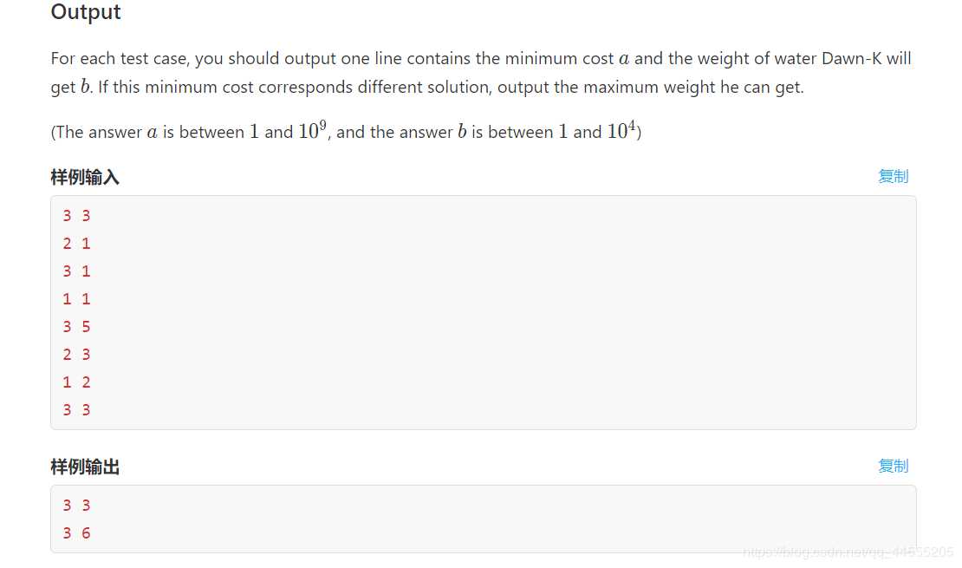962x568 pixels.
Task: Click first sample input line "3 3"
Action: pyautogui.click(x=76, y=216)
